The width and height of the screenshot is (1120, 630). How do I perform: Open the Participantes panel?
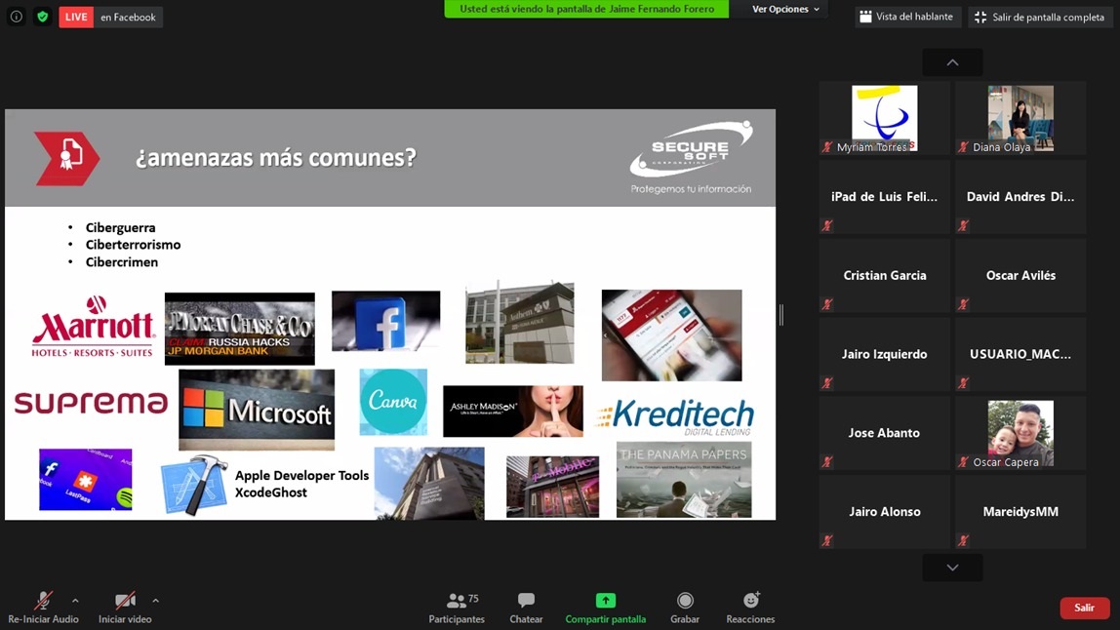[x=457, y=608]
